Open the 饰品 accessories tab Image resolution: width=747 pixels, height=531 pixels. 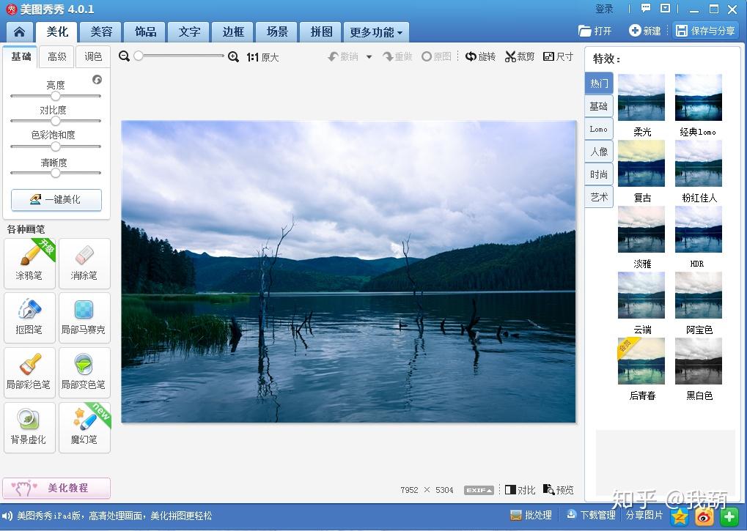click(145, 32)
